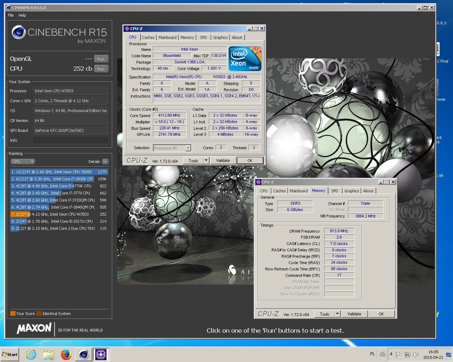Show hidden tray icons arrow
Screen dimensions: 453x362
coord(391,354)
